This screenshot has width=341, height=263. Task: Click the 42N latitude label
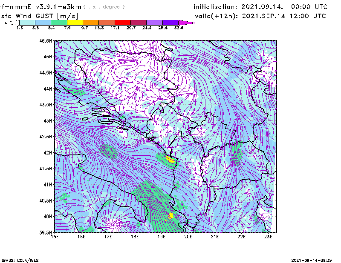tap(48, 152)
